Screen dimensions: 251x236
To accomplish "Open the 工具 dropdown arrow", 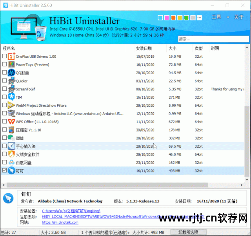I will click(x=228, y=17).
